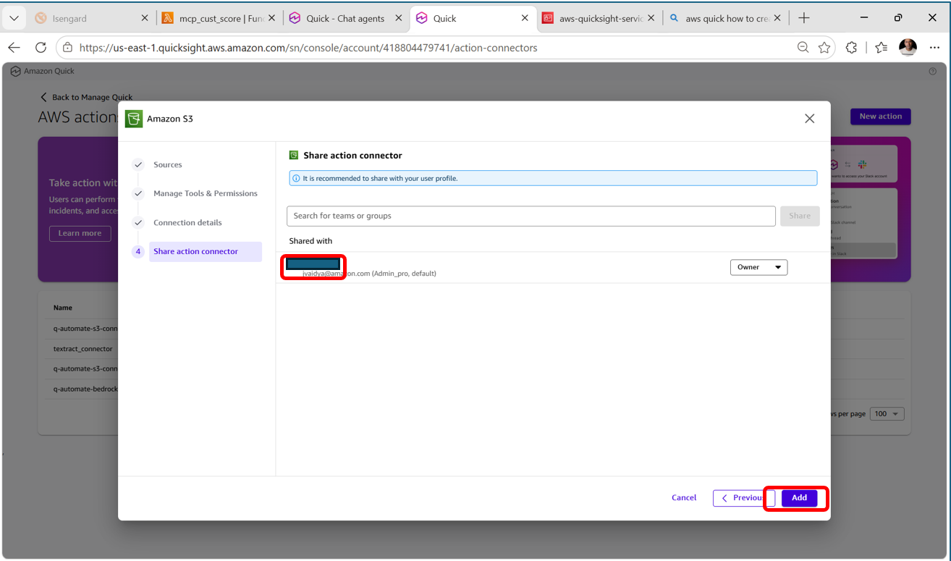The width and height of the screenshot is (951, 561).
Task: Close the Amazon S3 dialog
Action: [810, 119]
